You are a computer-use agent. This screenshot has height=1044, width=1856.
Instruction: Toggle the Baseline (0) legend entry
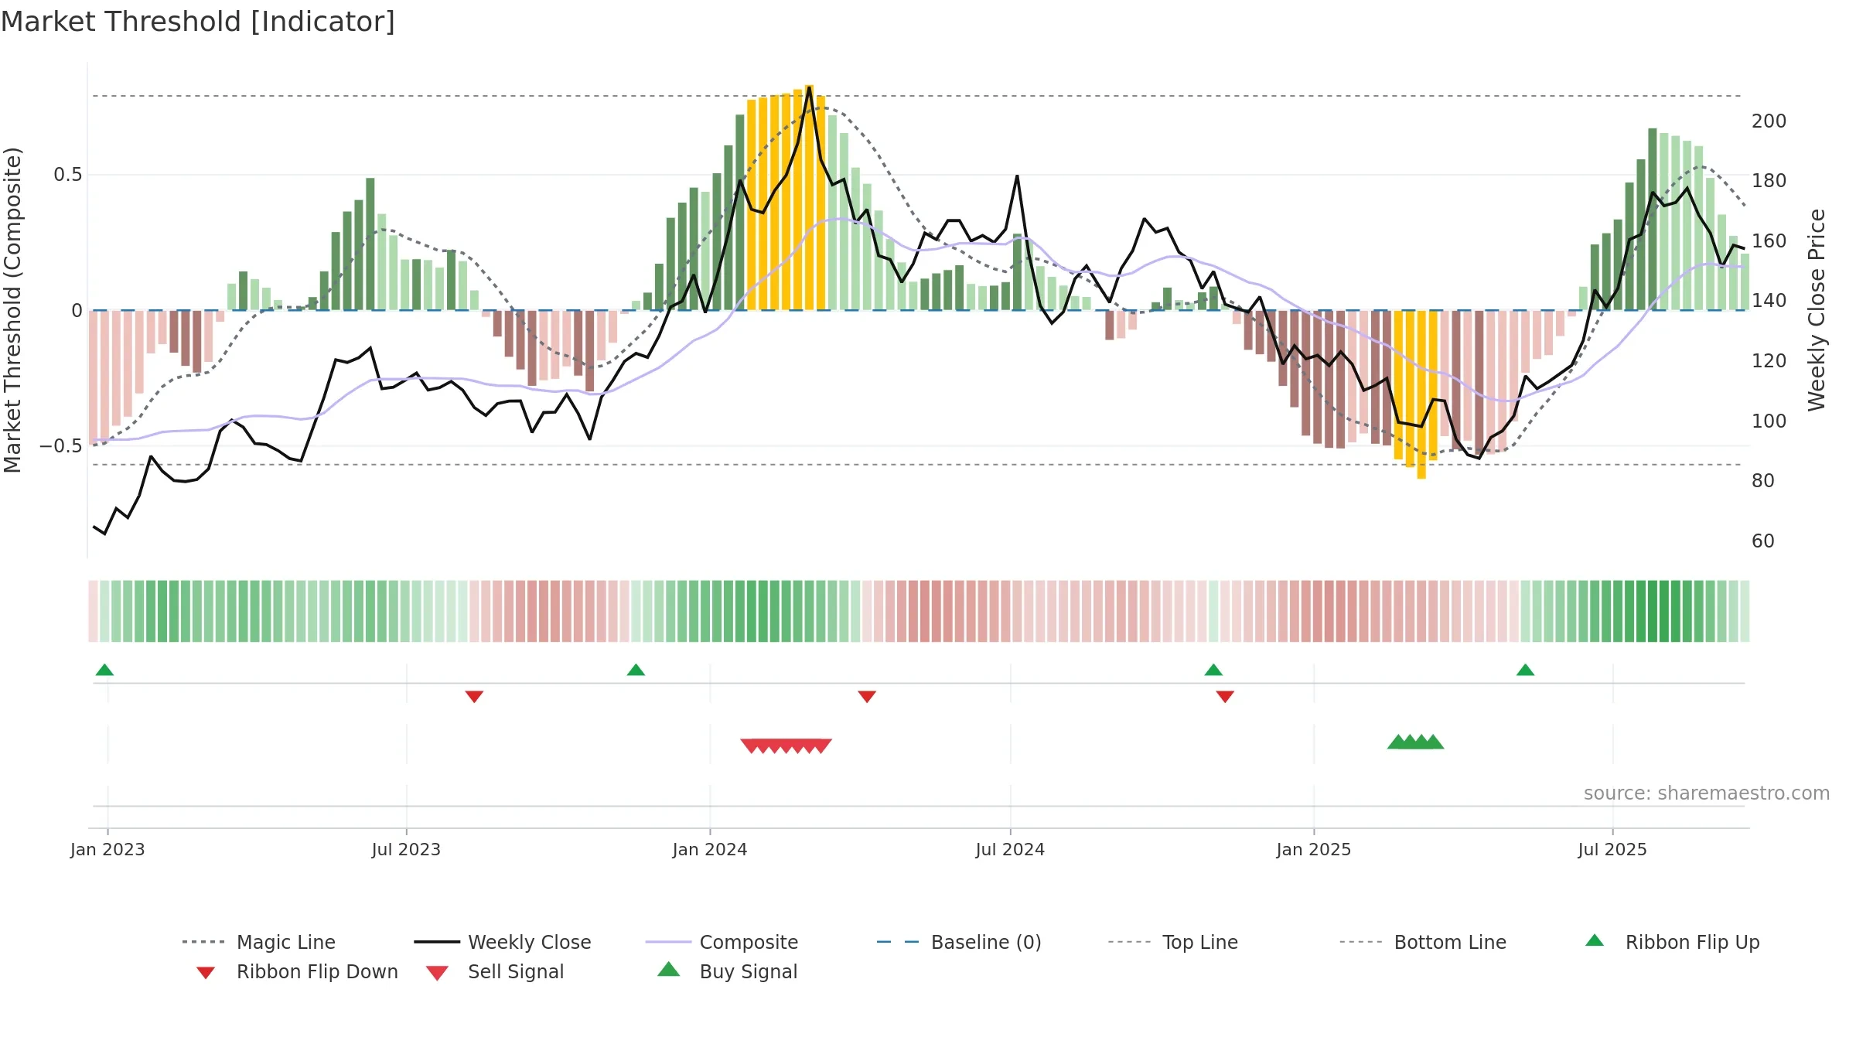(959, 942)
